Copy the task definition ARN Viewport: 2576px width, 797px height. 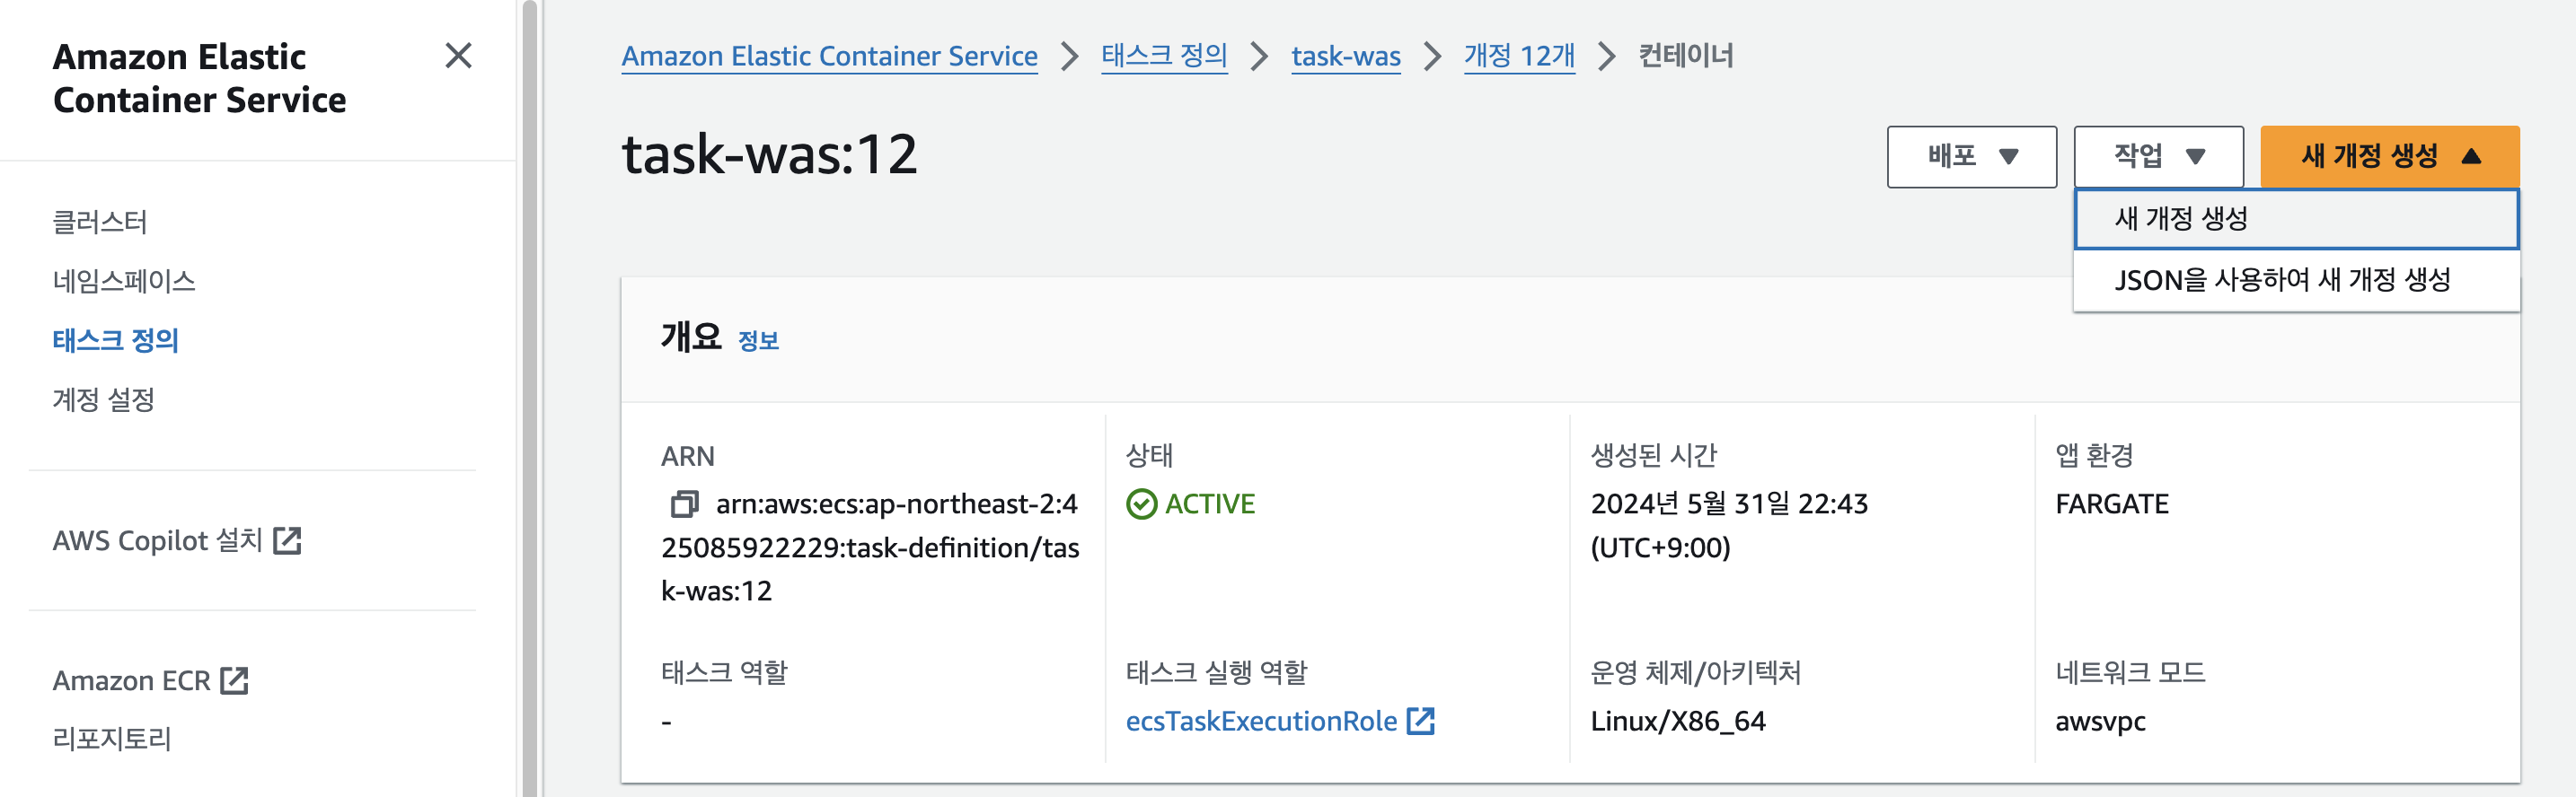pyautogui.click(x=684, y=504)
